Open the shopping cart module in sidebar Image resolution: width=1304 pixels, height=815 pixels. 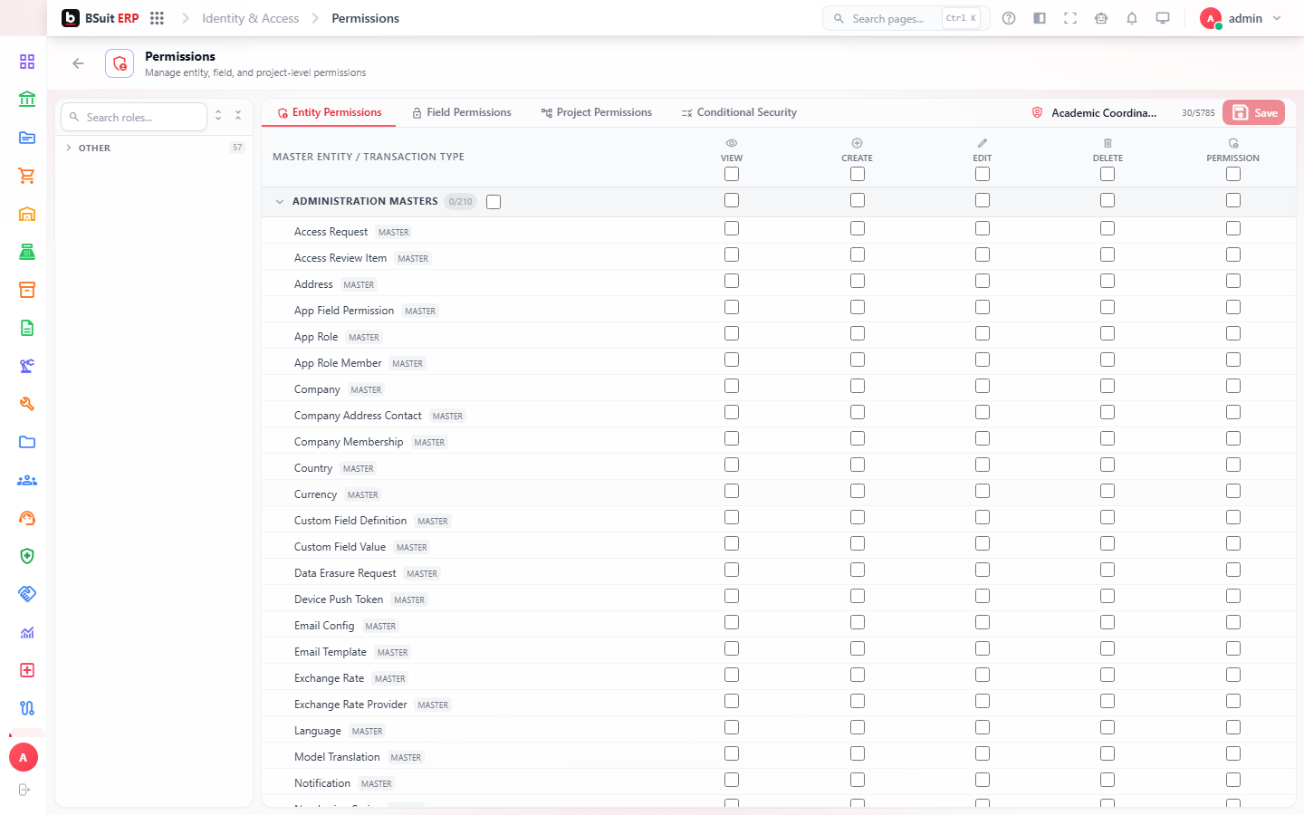coord(27,176)
